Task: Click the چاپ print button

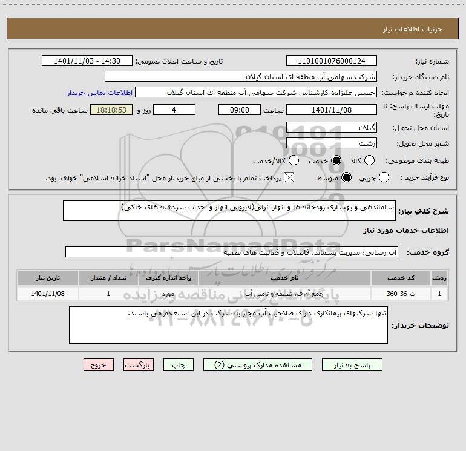Action: (179, 365)
